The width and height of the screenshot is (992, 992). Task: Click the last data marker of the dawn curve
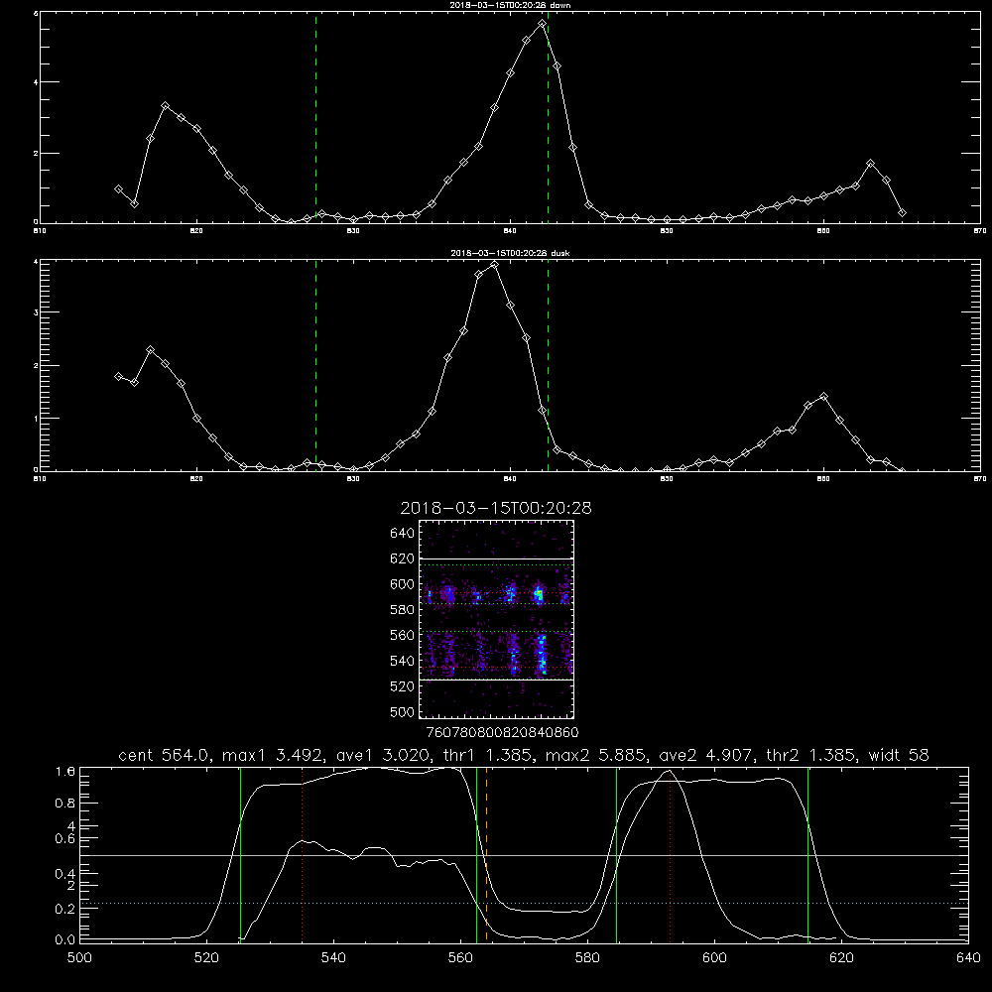coord(902,213)
